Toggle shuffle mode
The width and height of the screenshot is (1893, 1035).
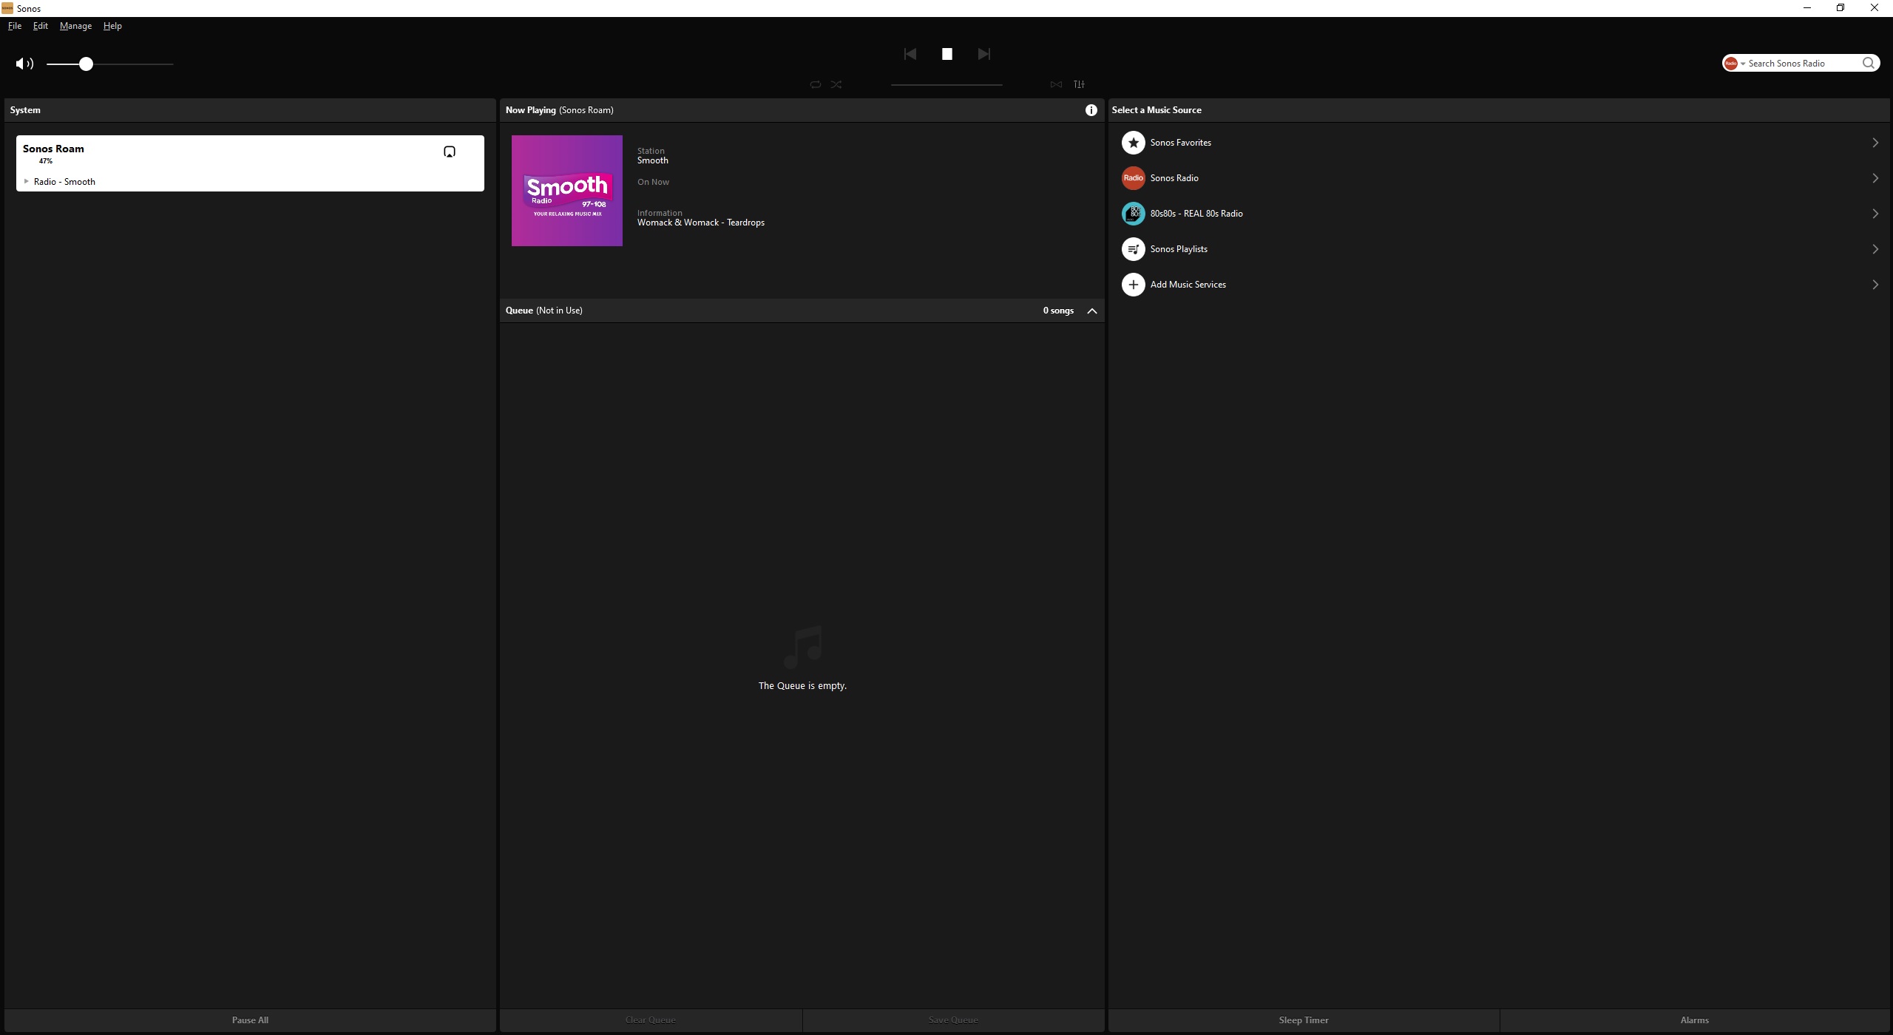pyautogui.click(x=836, y=84)
